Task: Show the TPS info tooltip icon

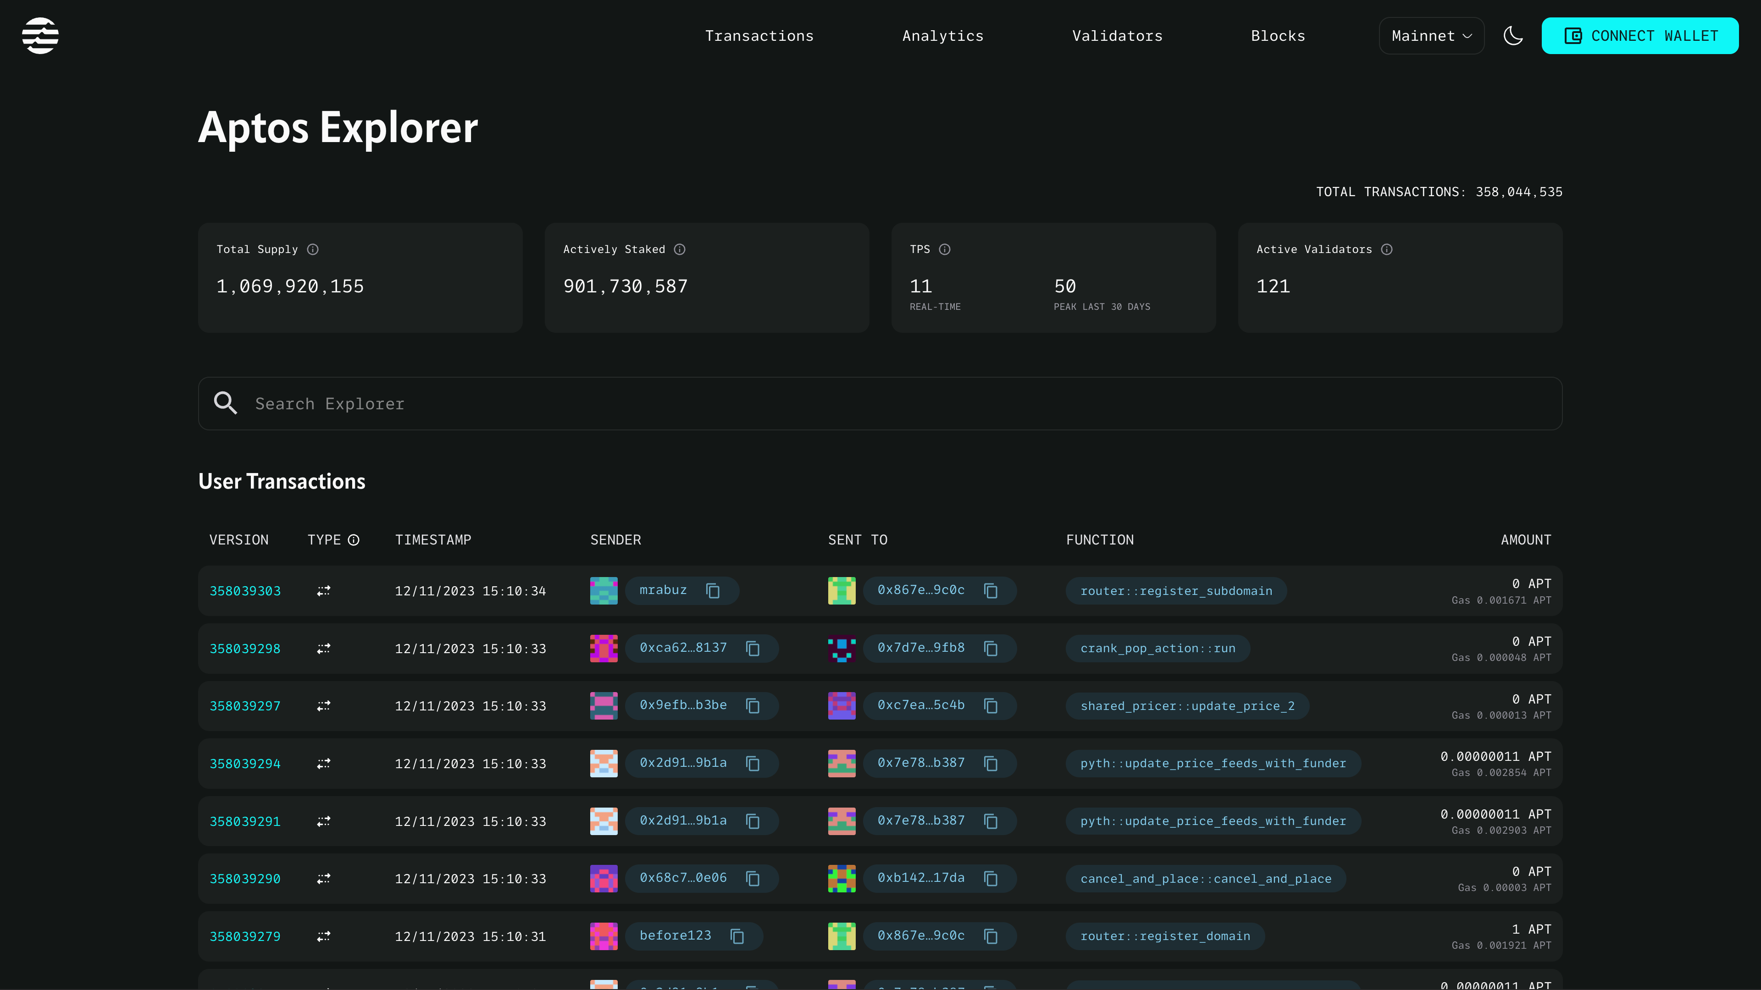Action: pyautogui.click(x=944, y=249)
